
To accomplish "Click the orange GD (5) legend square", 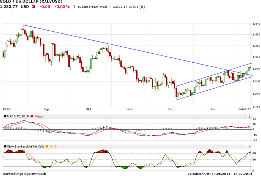I will (47, 146).
